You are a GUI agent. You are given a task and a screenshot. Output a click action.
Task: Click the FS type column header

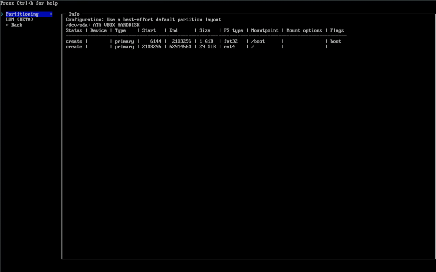pyautogui.click(x=233, y=30)
